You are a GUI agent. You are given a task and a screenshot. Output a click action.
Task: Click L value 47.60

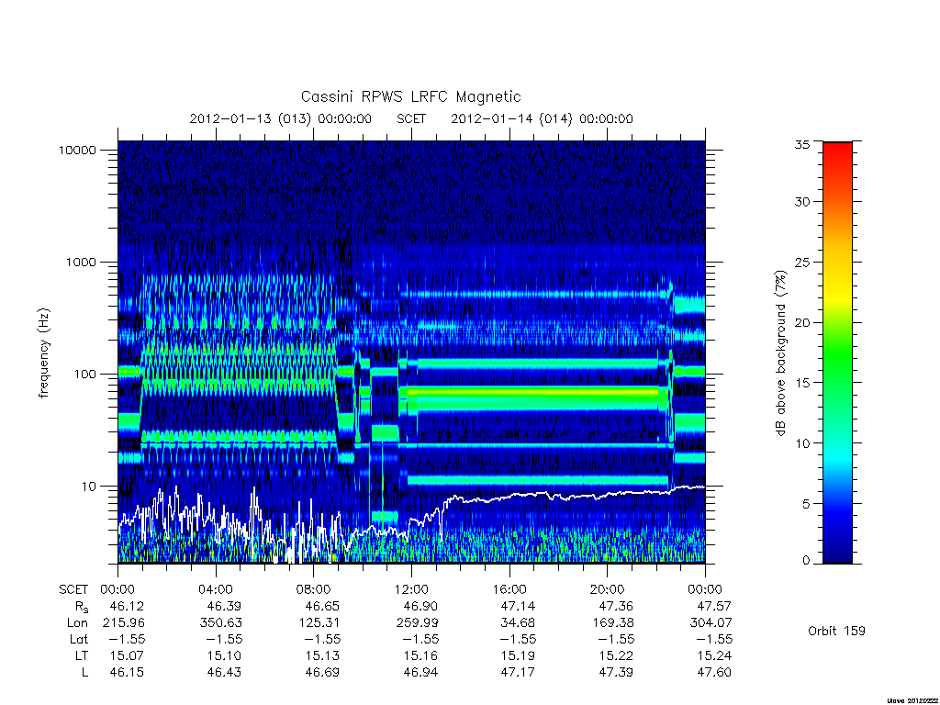click(x=714, y=672)
